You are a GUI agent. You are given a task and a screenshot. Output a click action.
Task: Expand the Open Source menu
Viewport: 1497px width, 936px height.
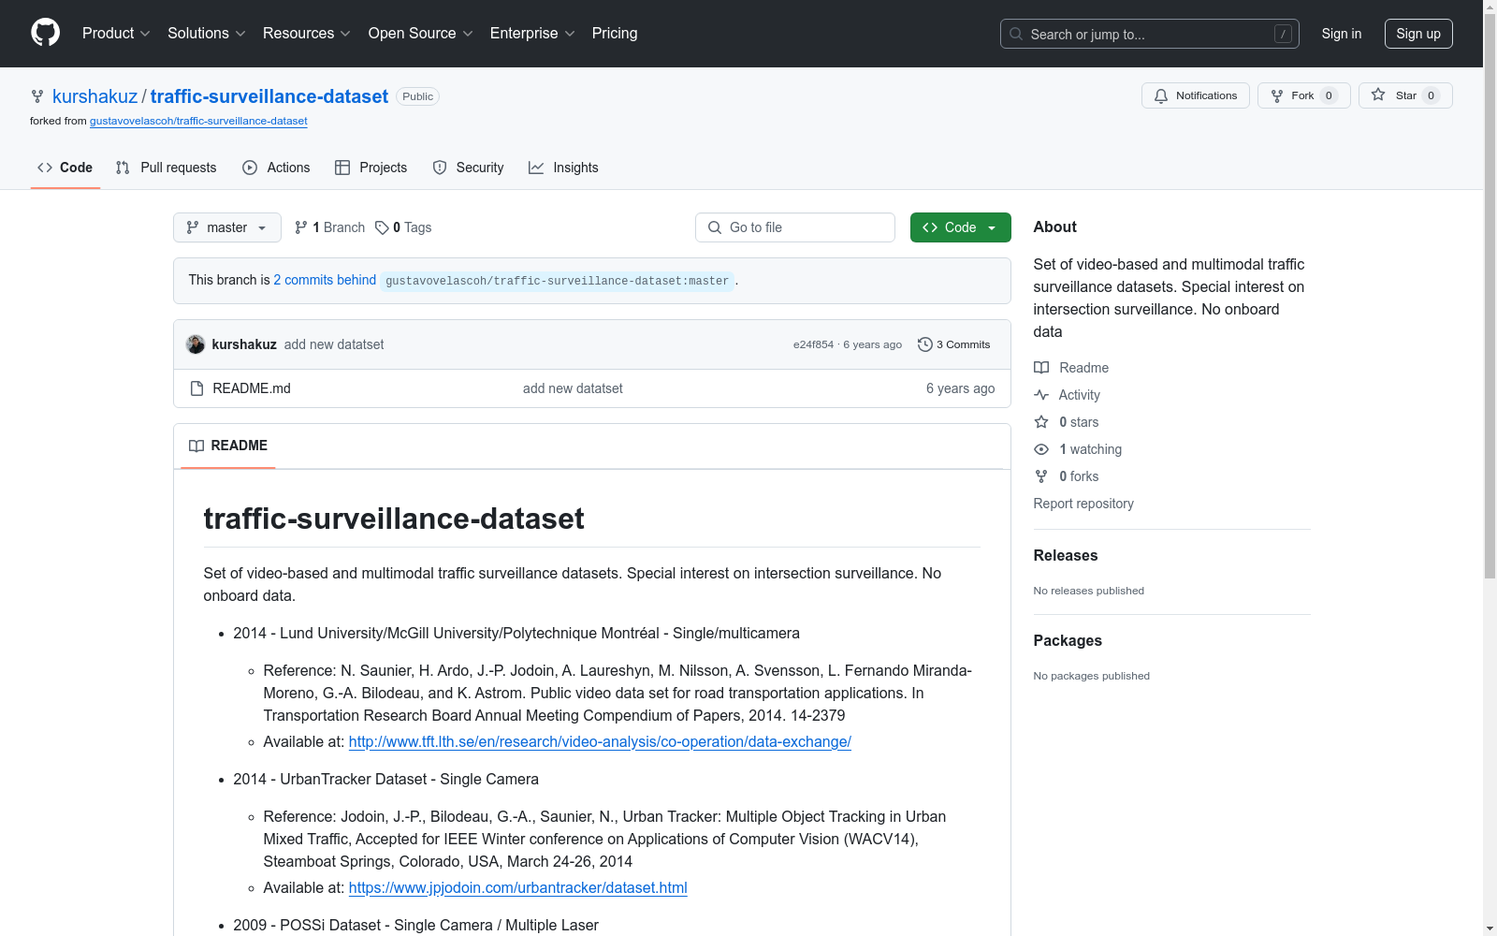(x=421, y=34)
